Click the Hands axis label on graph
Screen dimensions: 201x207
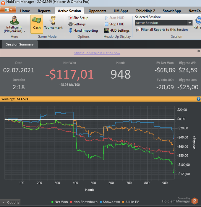(x=90, y=190)
